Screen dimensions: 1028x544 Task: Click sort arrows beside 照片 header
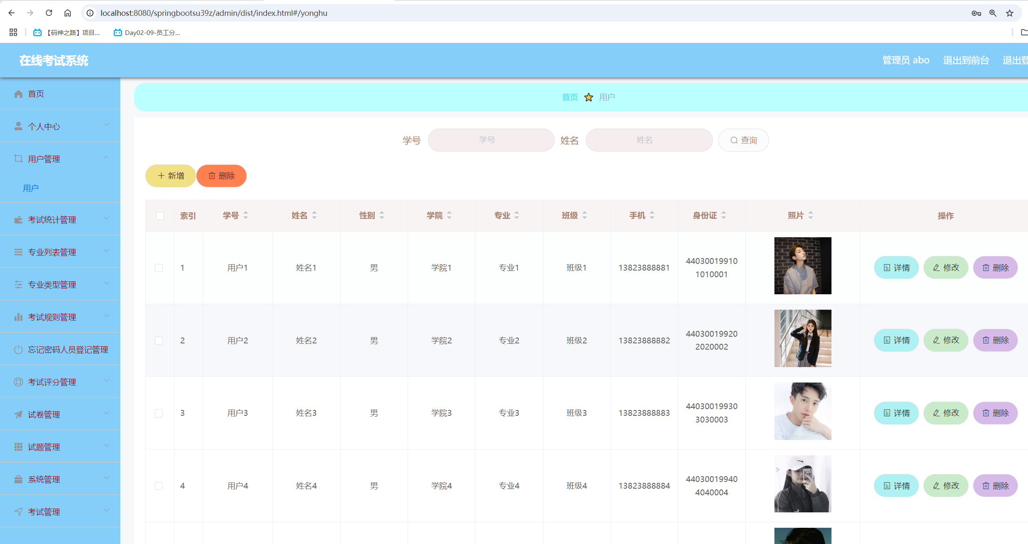[811, 215]
